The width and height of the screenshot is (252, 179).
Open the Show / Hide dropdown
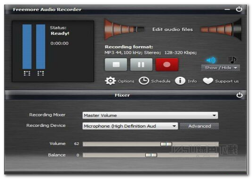tap(221, 68)
